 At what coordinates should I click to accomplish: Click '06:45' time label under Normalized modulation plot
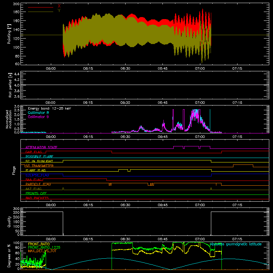pyautogui.click(x=163, y=137)
